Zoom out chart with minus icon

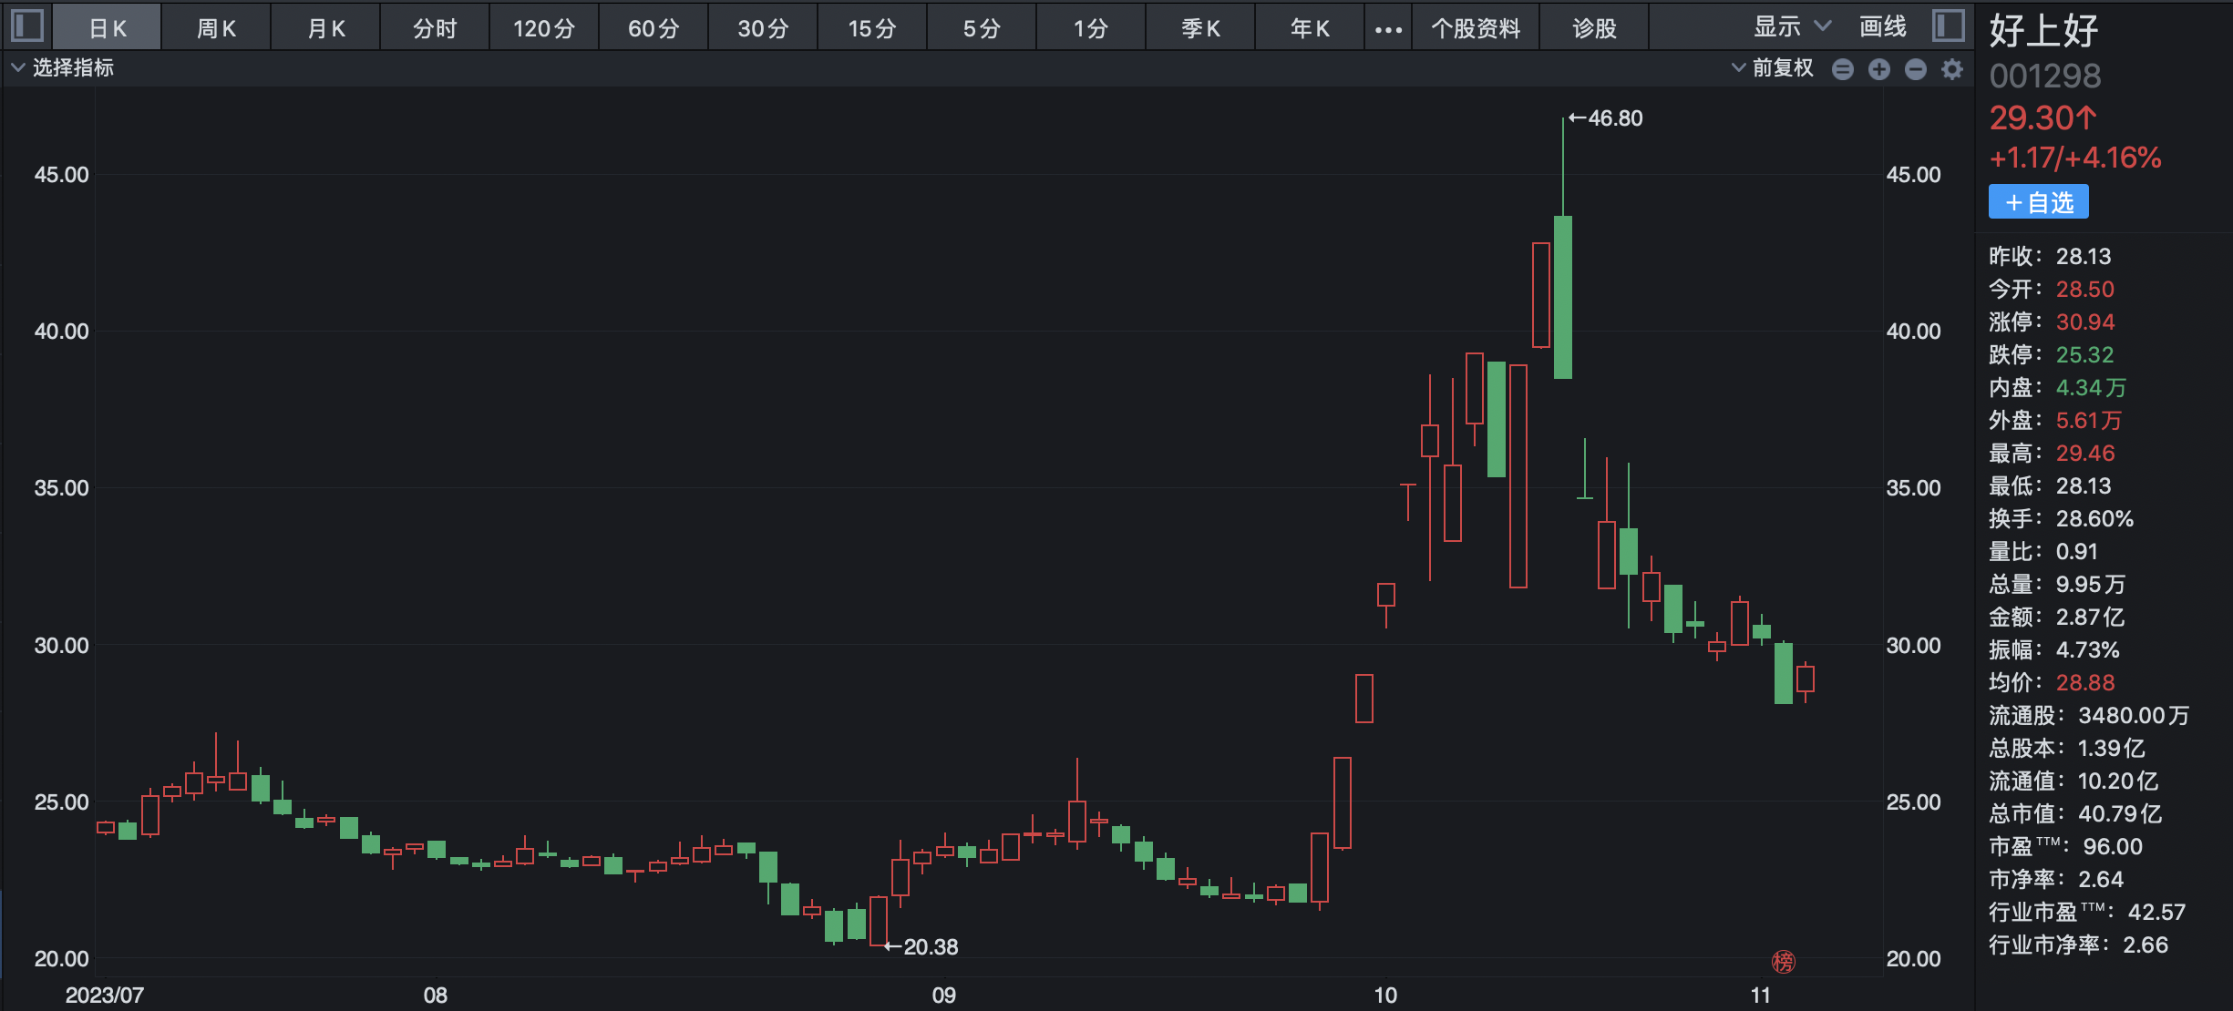coord(1916,69)
